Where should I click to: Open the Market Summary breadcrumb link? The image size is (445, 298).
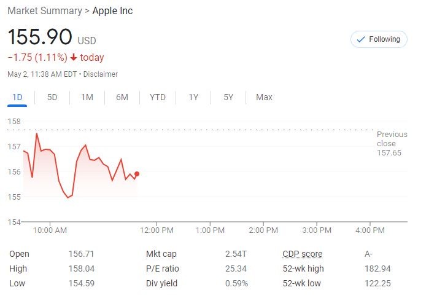click(44, 10)
